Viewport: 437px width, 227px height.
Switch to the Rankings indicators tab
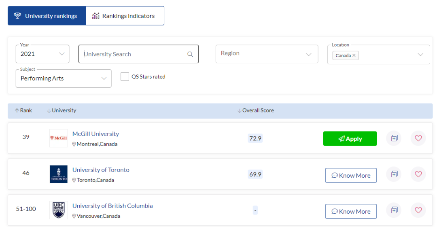click(x=125, y=16)
